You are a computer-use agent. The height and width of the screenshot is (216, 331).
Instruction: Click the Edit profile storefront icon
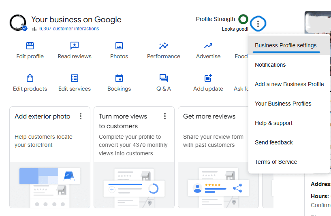30,46
